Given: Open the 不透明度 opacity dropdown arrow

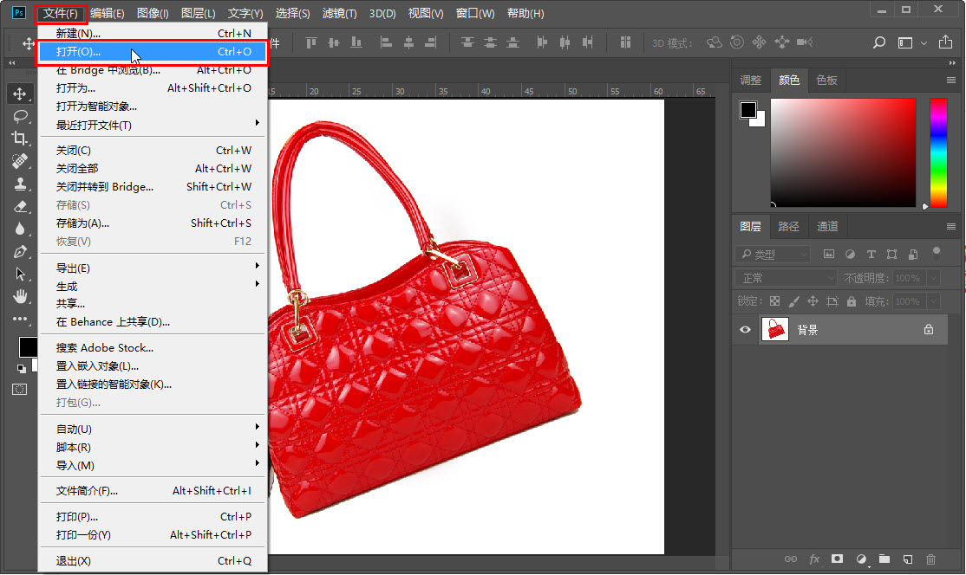Looking at the screenshot, I should pos(934,278).
